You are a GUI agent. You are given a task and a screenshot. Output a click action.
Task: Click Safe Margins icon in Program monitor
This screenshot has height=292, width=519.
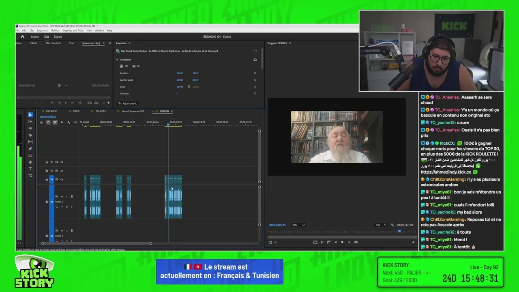coord(315,242)
